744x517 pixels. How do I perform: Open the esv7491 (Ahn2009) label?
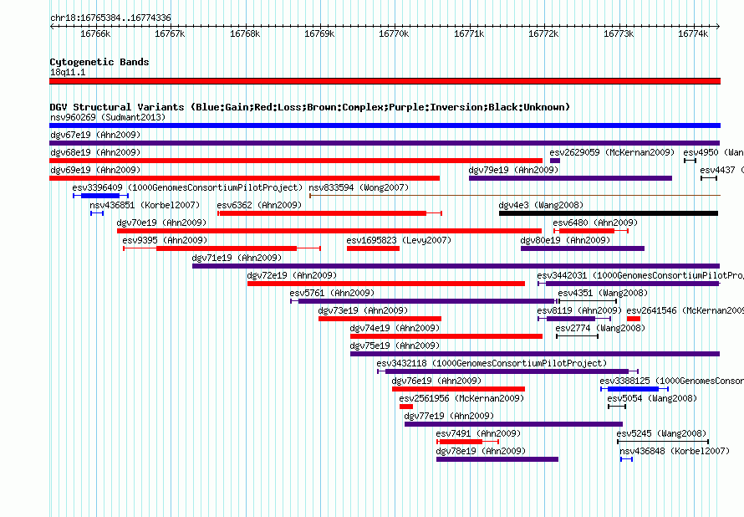tap(478, 433)
